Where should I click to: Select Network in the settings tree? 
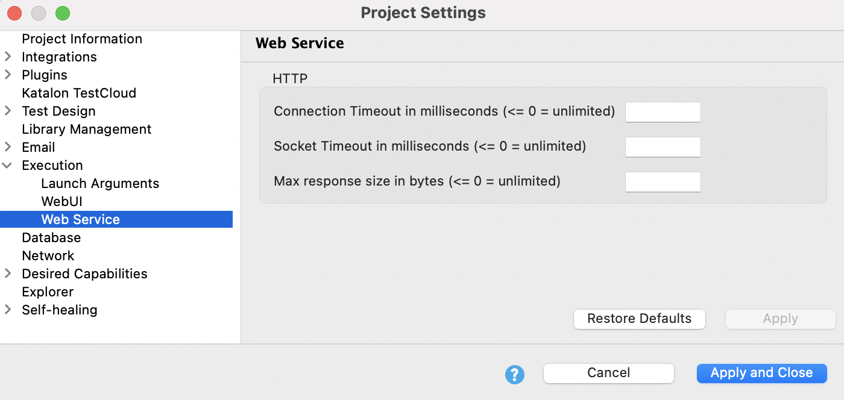point(48,255)
